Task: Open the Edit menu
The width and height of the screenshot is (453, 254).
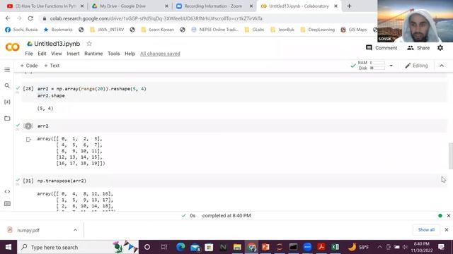Action: click(42, 54)
